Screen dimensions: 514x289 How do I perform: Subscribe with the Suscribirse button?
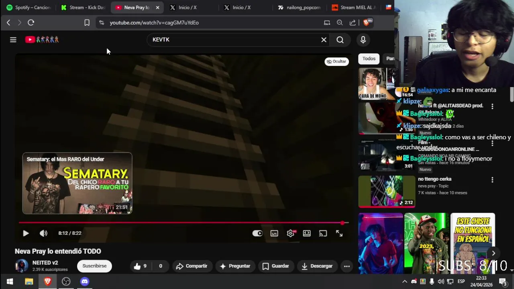(x=94, y=266)
